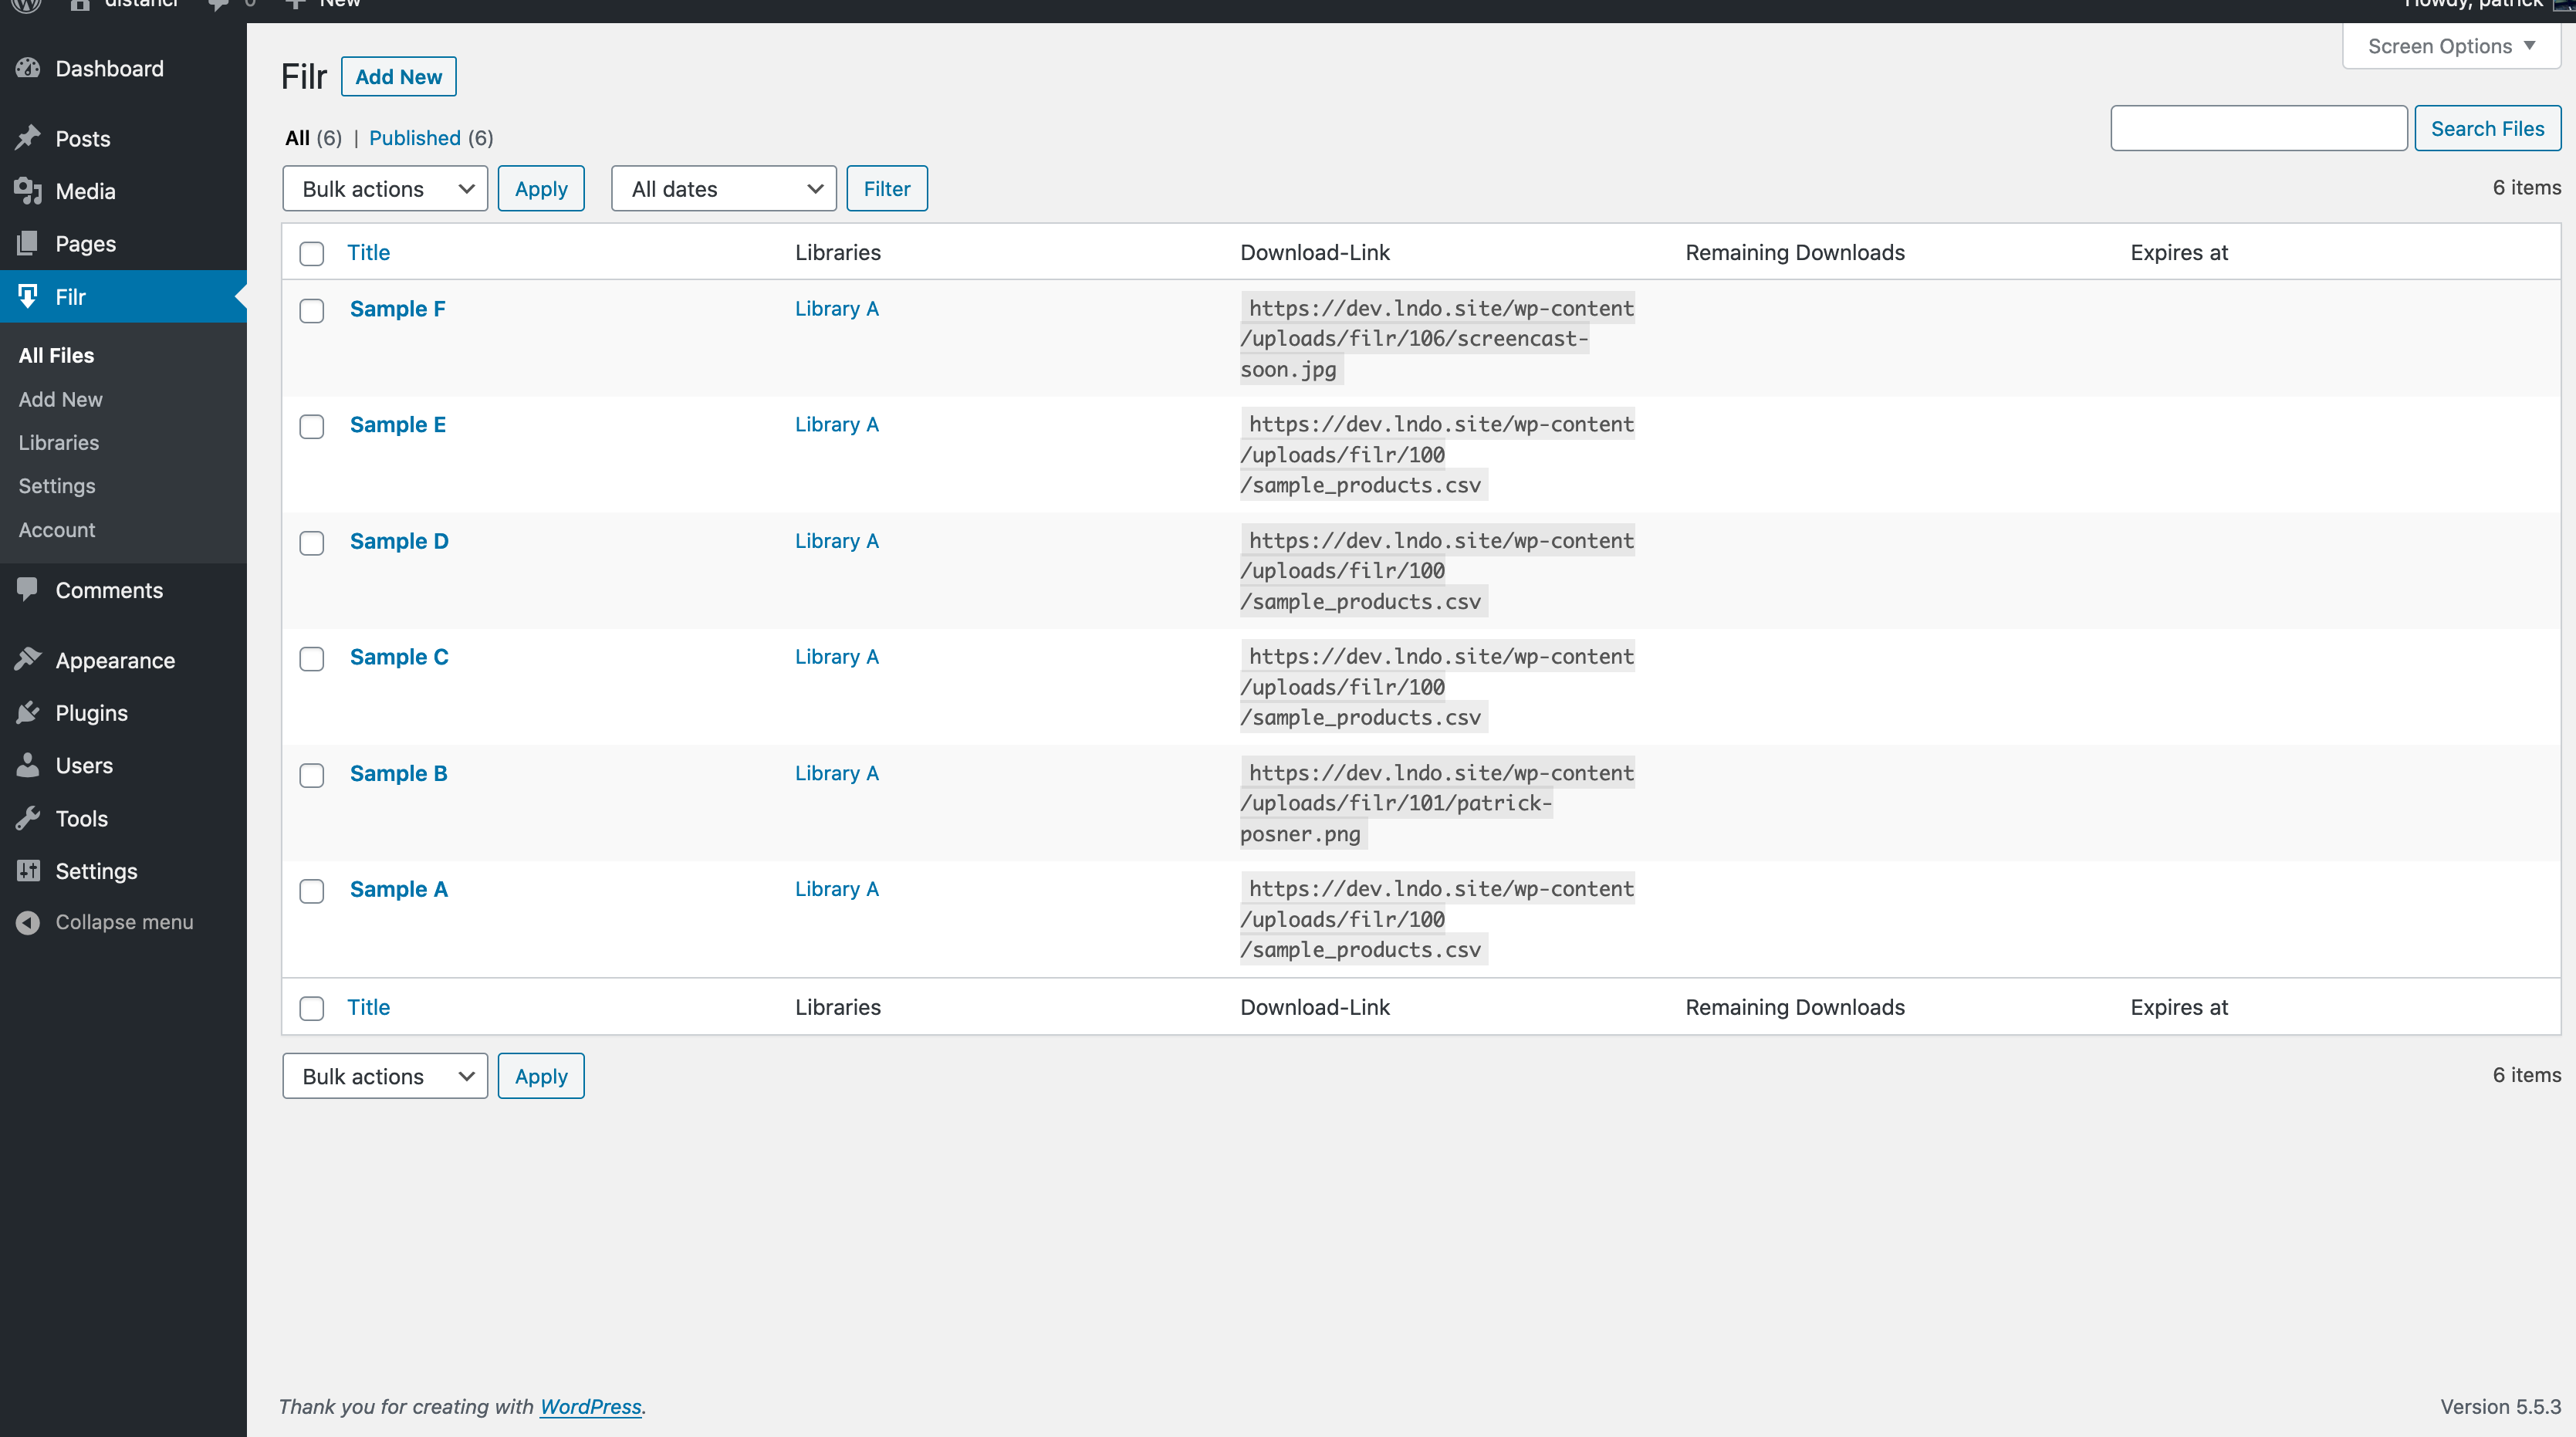
Task: Click the Plugins plug icon
Action: (x=28, y=712)
